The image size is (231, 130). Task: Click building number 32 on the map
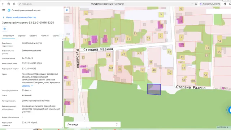click(x=169, y=52)
